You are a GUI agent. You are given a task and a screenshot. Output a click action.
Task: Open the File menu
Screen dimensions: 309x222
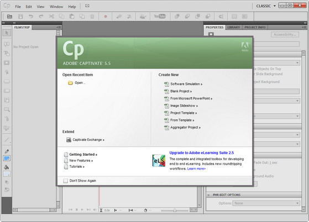[x=18, y=7]
